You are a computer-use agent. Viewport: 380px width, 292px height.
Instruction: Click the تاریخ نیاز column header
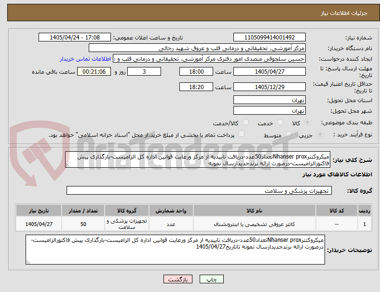(39, 211)
